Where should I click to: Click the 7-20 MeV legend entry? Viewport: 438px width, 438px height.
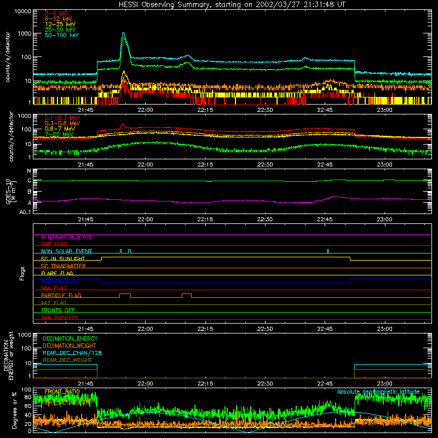coord(59,134)
